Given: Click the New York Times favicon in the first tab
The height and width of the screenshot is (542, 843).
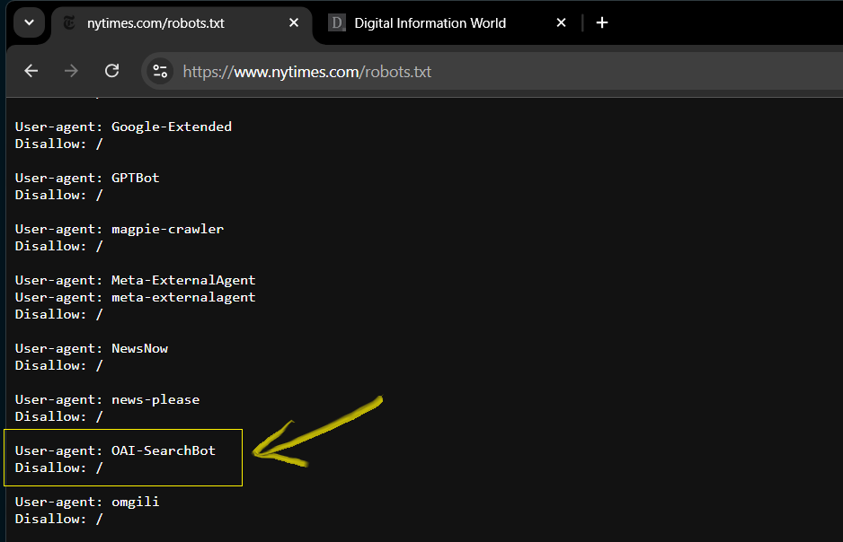Looking at the screenshot, I should click(69, 23).
